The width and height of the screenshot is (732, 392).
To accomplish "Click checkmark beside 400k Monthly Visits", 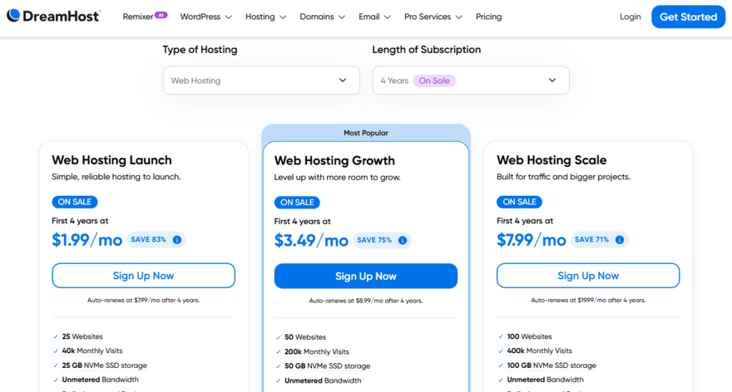I will [501, 351].
